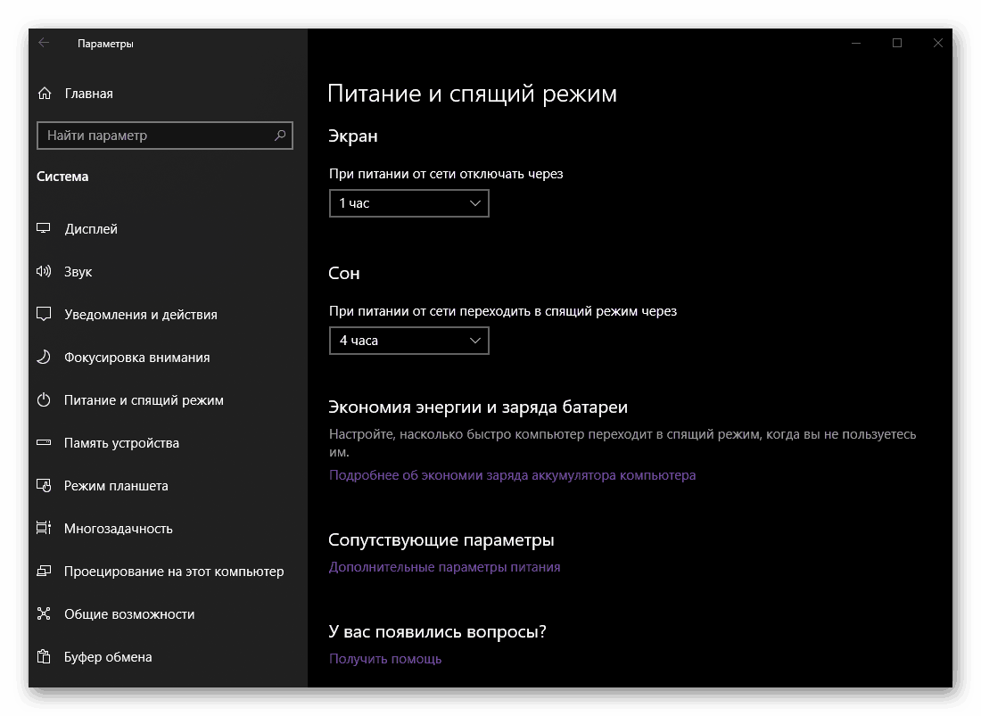
Task: Maximize the Параметры window
Action: tap(897, 43)
